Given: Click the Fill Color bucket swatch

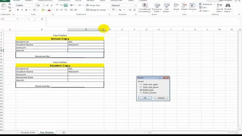Looking at the screenshot, I should click(43, 10).
